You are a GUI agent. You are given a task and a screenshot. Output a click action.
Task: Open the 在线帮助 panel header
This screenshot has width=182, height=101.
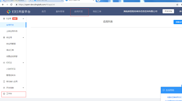tap(171, 90)
